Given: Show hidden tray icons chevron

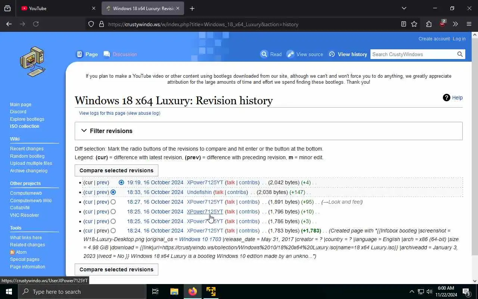Looking at the screenshot, I should coord(412,292).
